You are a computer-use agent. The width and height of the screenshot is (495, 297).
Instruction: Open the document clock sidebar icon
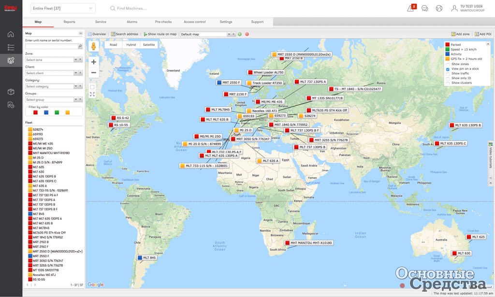(11, 105)
